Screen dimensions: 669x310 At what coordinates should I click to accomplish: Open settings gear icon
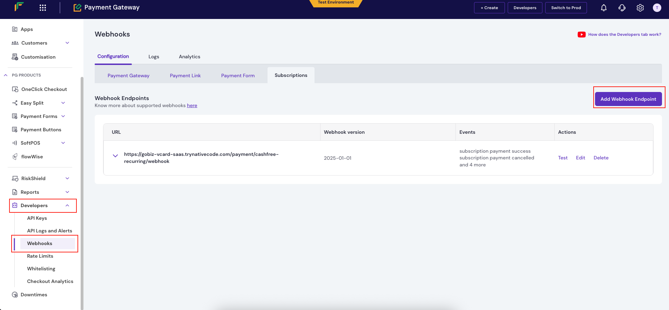click(640, 8)
